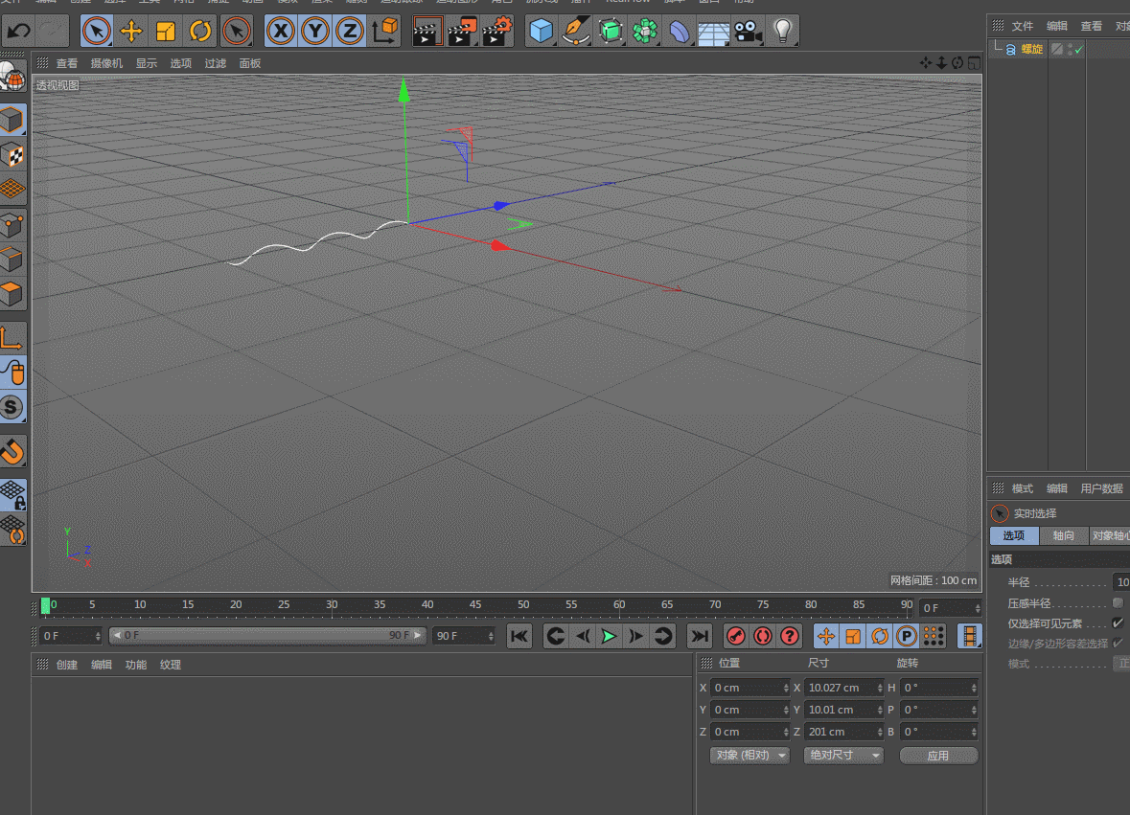The height and width of the screenshot is (815, 1130).
Task: Click the Undo arrow icon
Action: 18,32
